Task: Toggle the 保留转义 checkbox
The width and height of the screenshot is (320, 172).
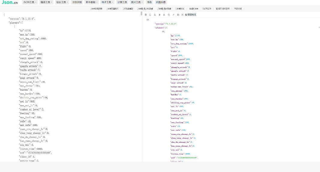Action: point(186,15)
